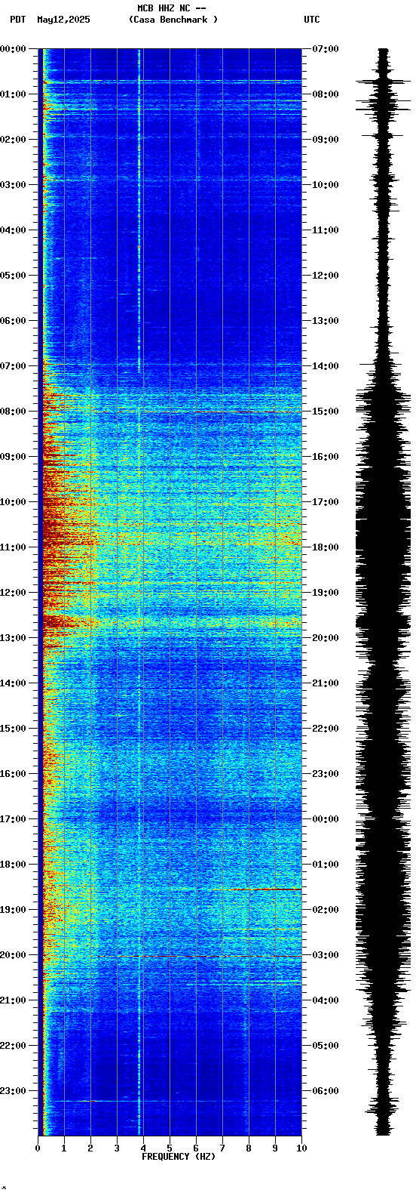Click the UTC time label '18:00'
This screenshot has width=416, height=1196.
[326, 547]
